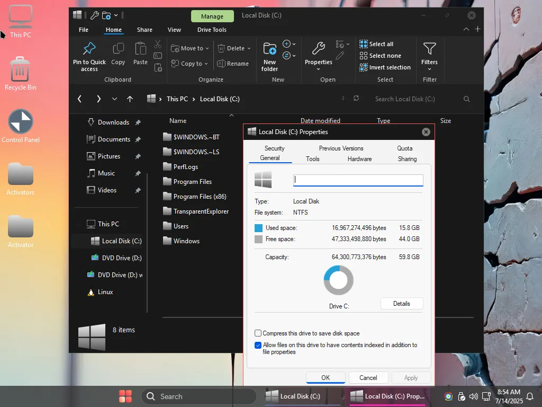Select the Users folder in file list
This screenshot has height=407, width=542.
coord(180,226)
